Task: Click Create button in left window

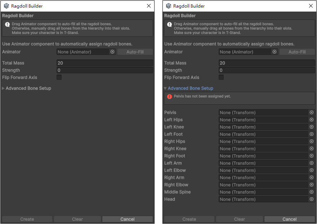Action: 27,219
